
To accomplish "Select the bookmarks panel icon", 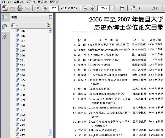I will coord(4,27).
